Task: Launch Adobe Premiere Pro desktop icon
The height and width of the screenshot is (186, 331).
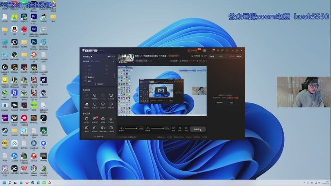Action: (34, 17)
